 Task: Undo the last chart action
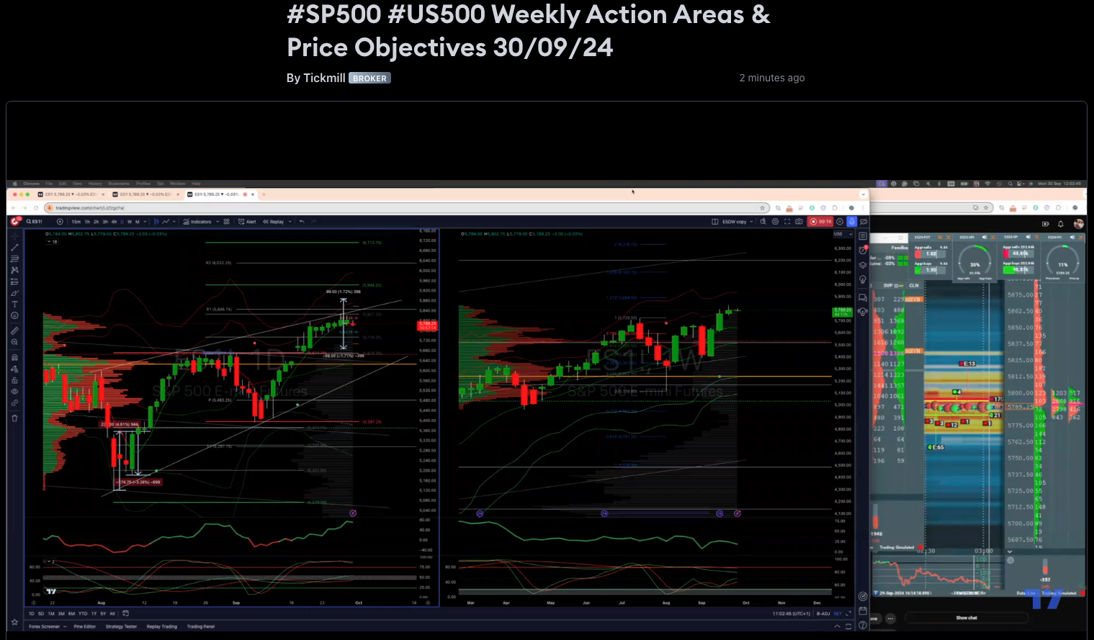tap(302, 222)
